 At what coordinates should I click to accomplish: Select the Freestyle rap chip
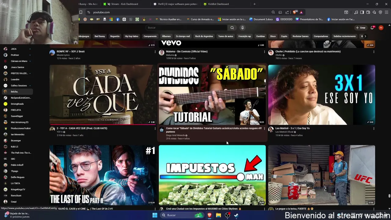pyautogui.click(x=245, y=36)
